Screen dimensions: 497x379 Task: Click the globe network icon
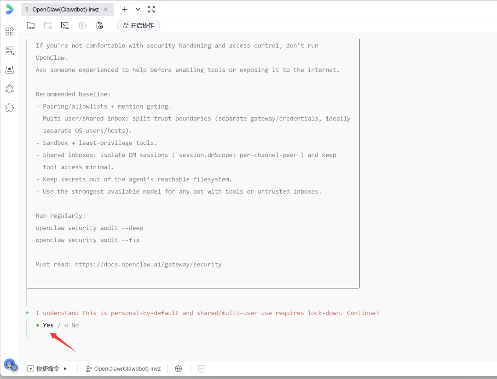(x=179, y=368)
